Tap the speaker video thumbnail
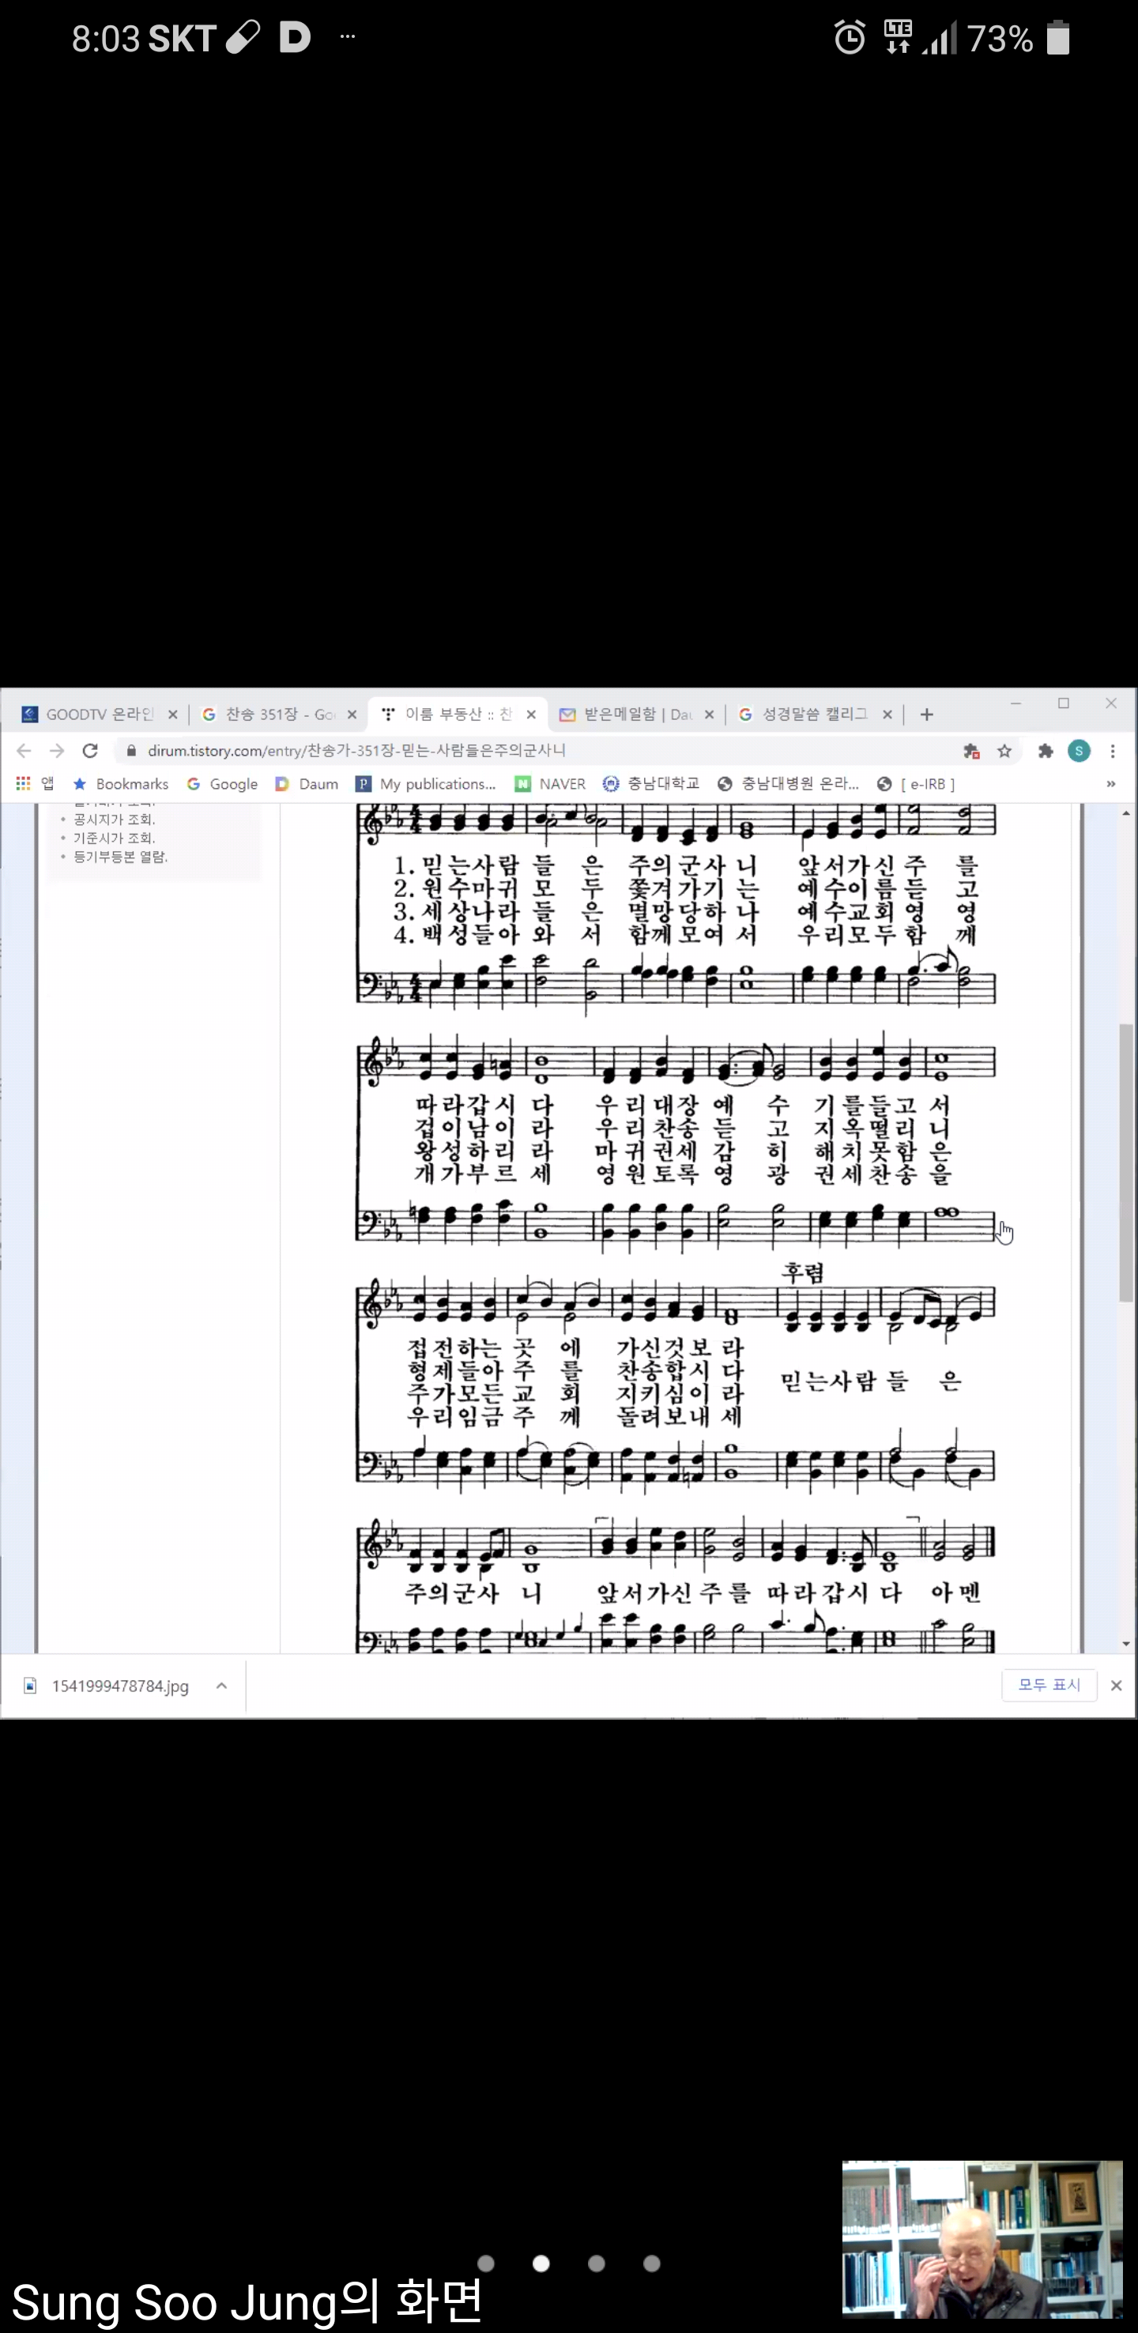The height and width of the screenshot is (2333, 1138). click(982, 2239)
